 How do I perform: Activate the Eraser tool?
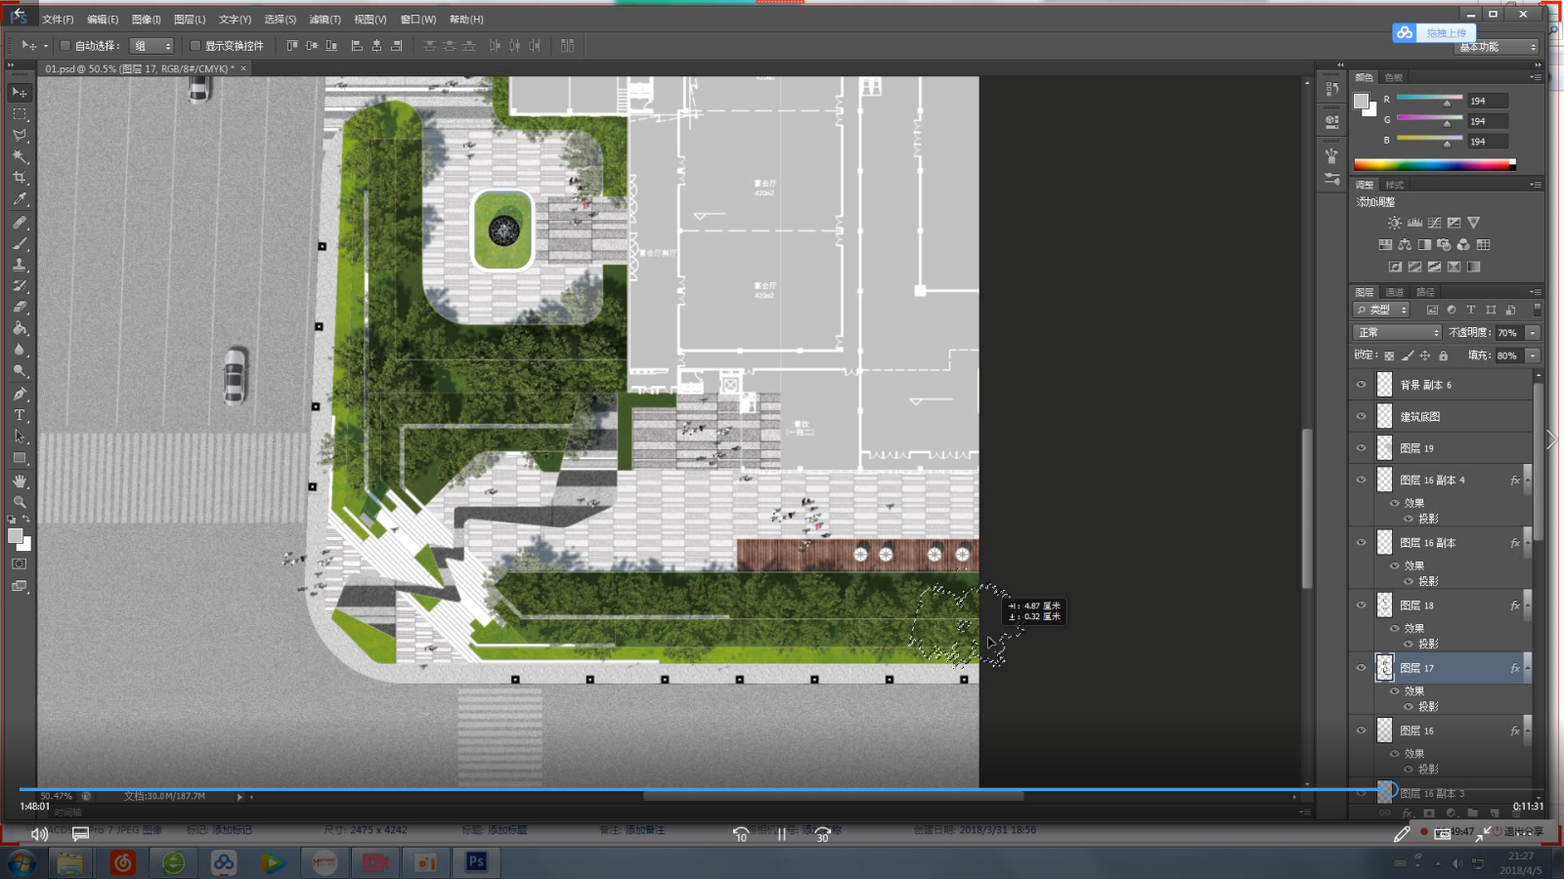point(20,307)
